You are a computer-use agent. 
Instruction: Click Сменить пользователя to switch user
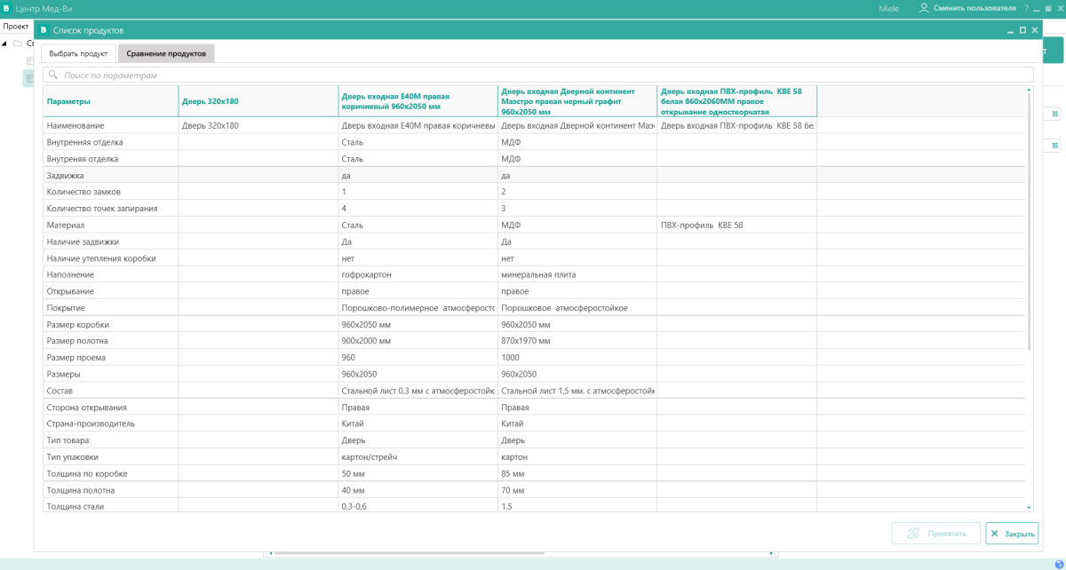(974, 8)
